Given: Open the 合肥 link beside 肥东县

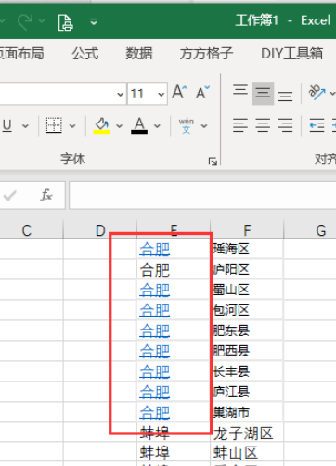Looking at the screenshot, I should point(155,330).
